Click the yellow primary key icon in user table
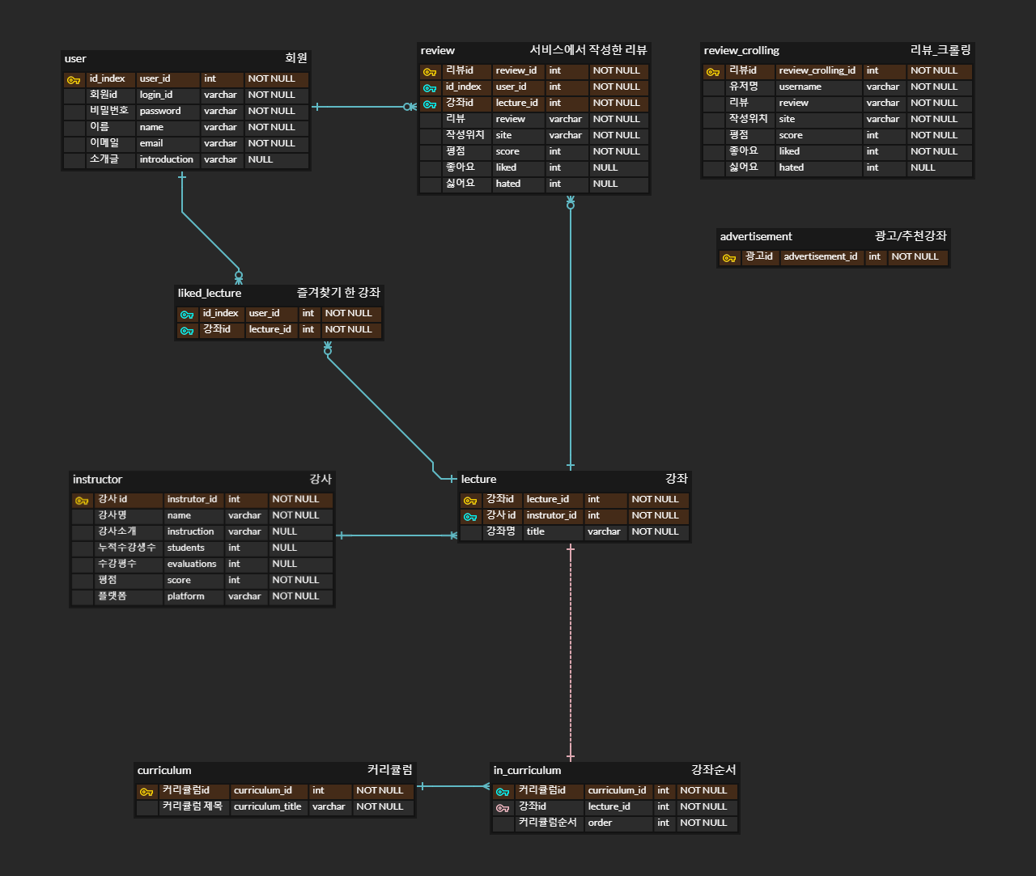Screen dimensions: 1036x876 [74, 80]
